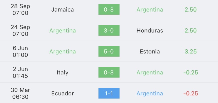Open Honduras team page
218x103 pixels.
(150, 30)
